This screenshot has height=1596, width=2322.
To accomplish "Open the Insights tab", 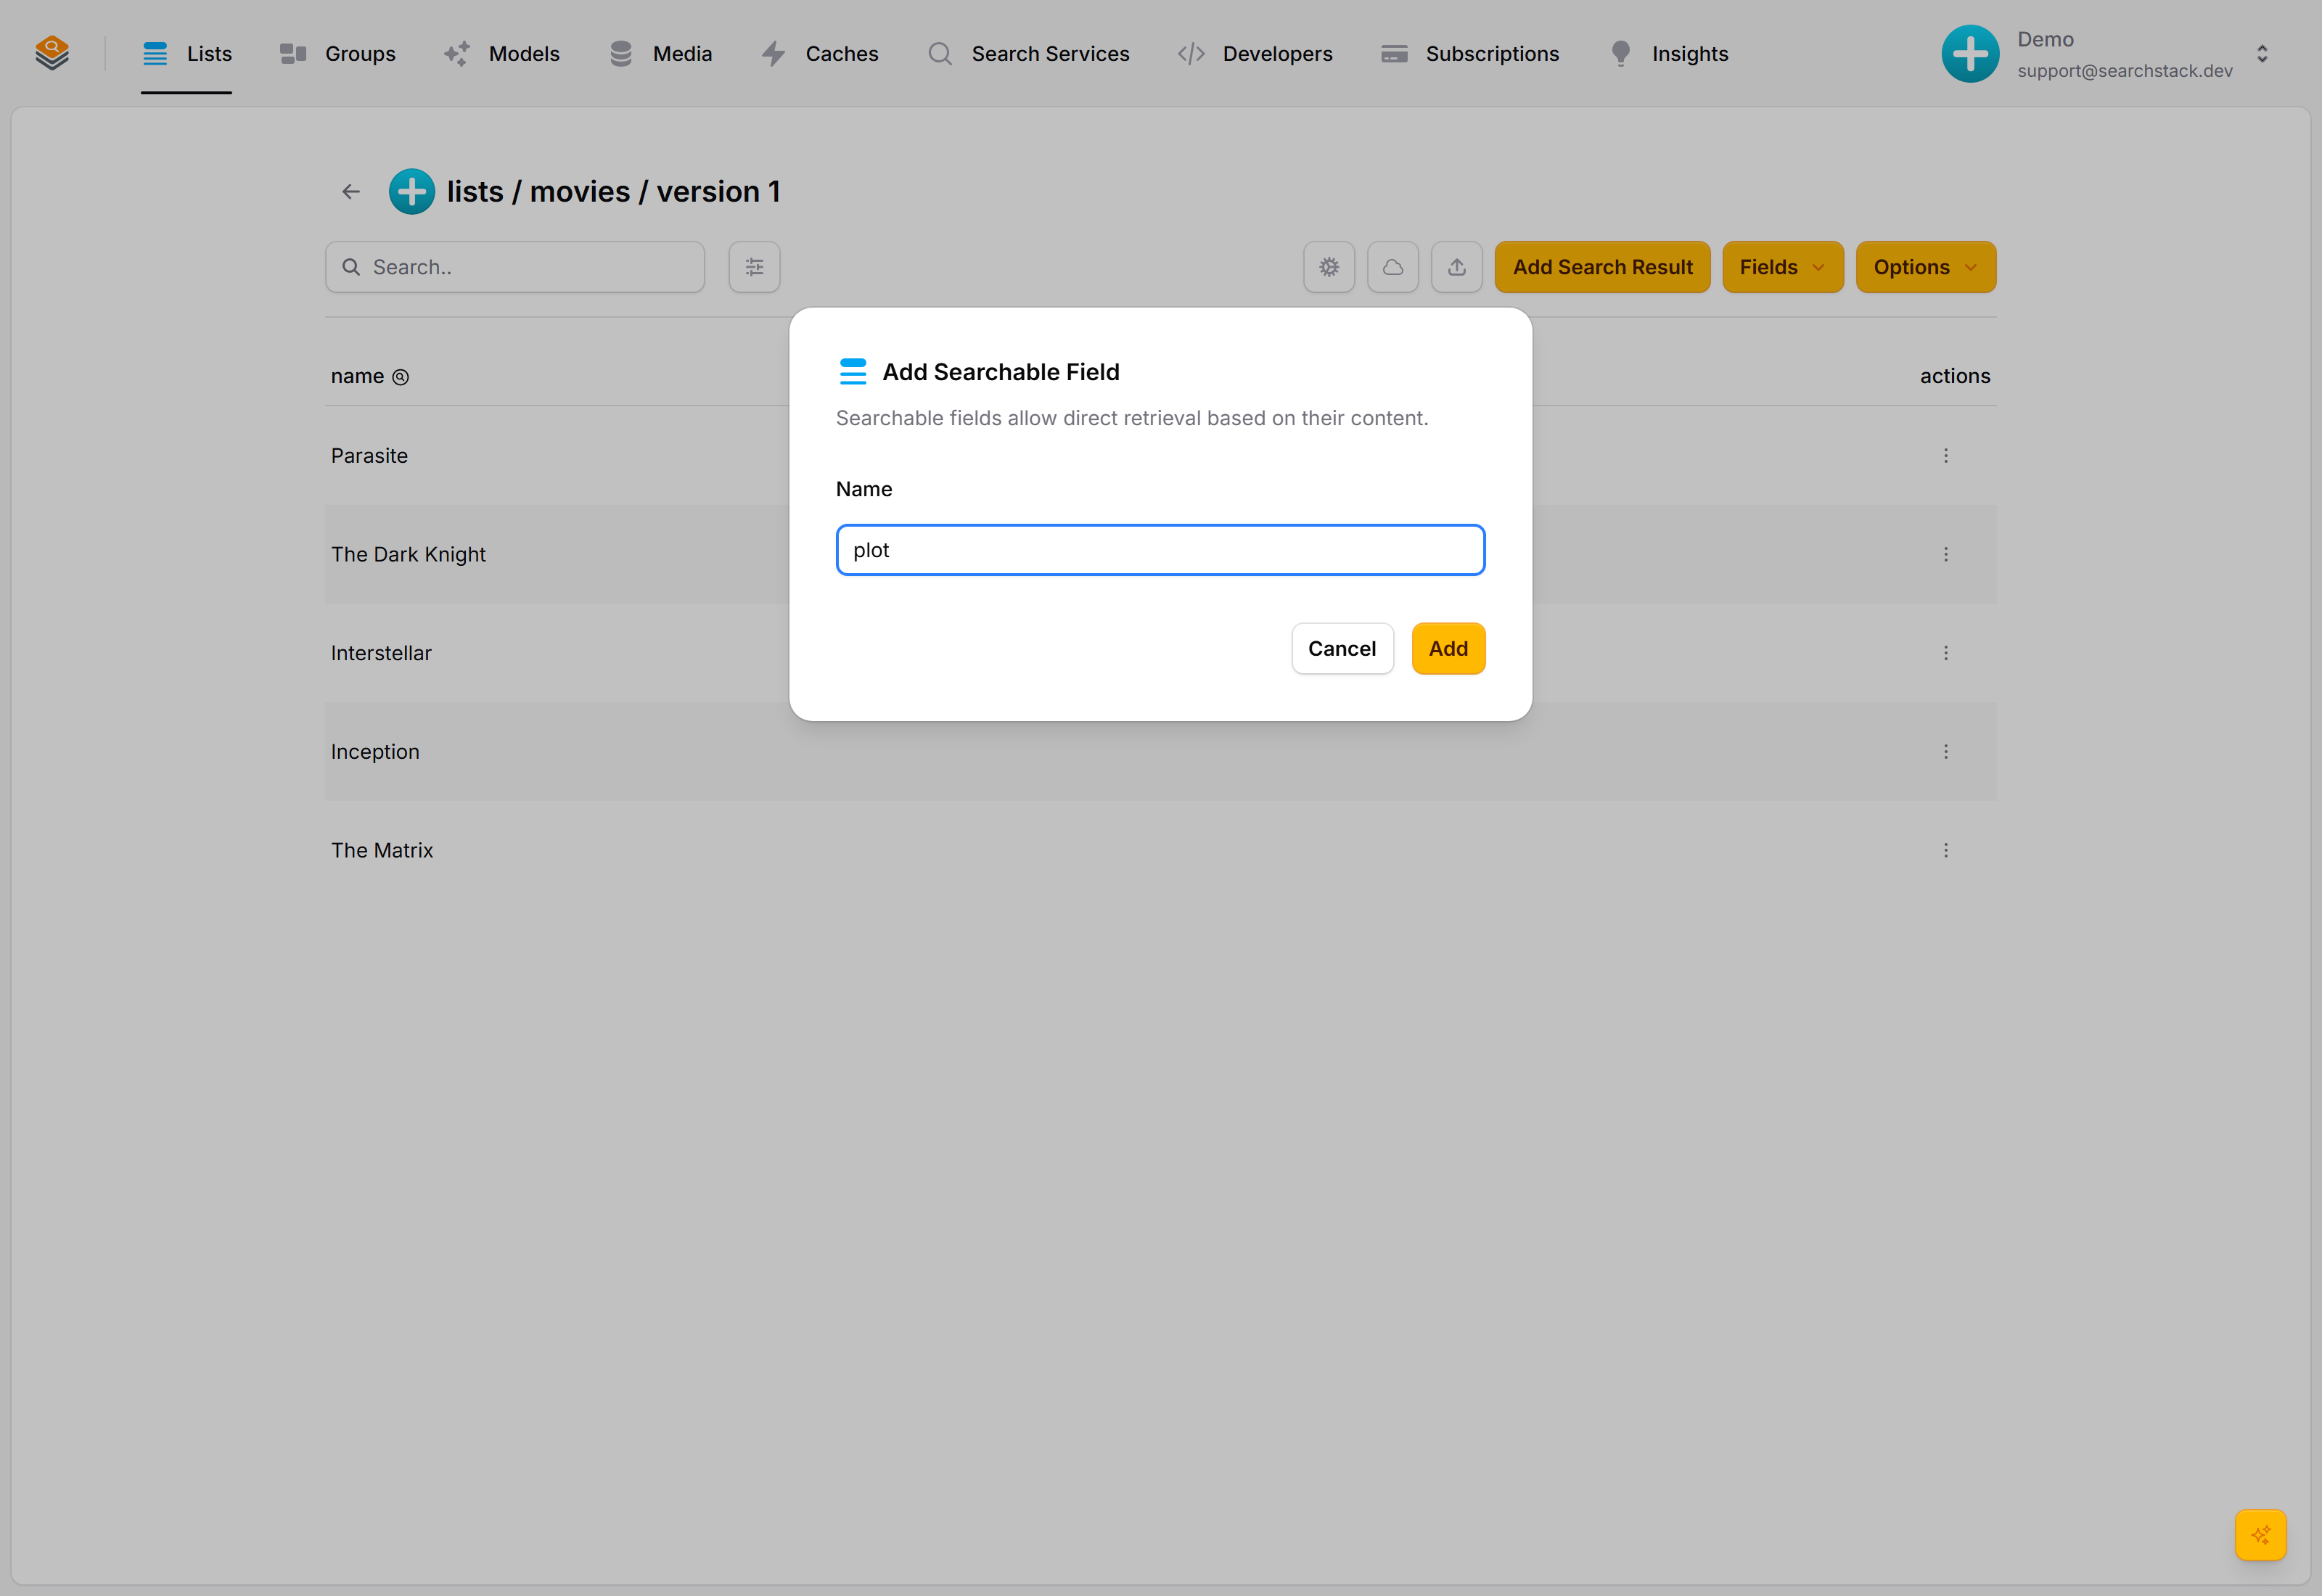I will click(x=1668, y=54).
